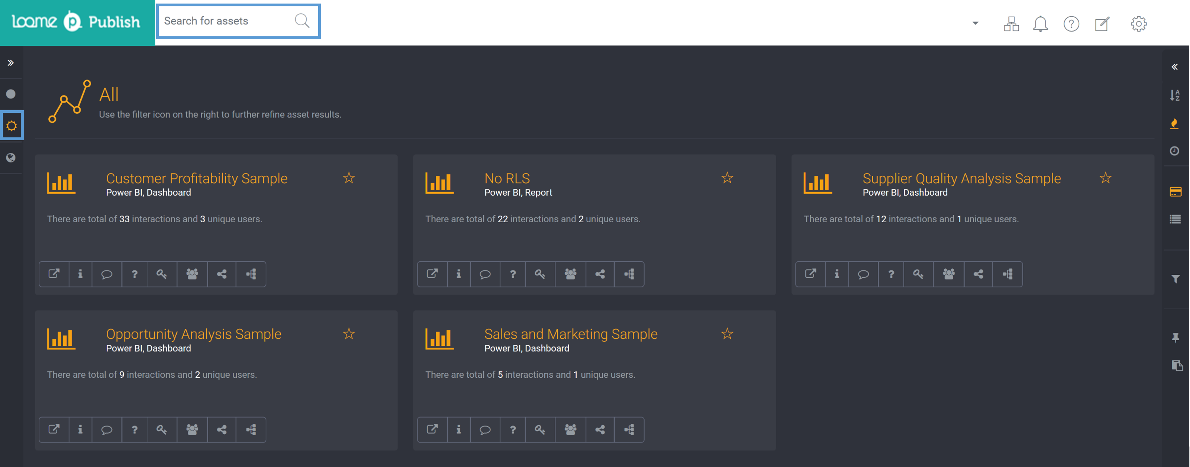Favorite the No RLS report star

pyautogui.click(x=727, y=178)
